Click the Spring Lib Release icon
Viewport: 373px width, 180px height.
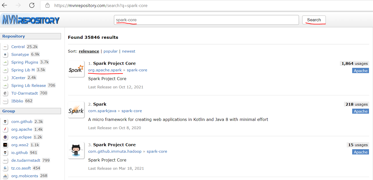coord(5,86)
